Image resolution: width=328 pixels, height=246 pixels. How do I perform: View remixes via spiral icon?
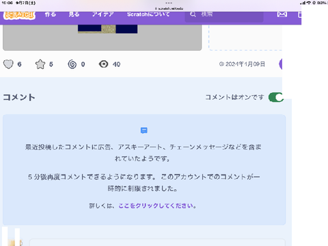tap(72, 64)
